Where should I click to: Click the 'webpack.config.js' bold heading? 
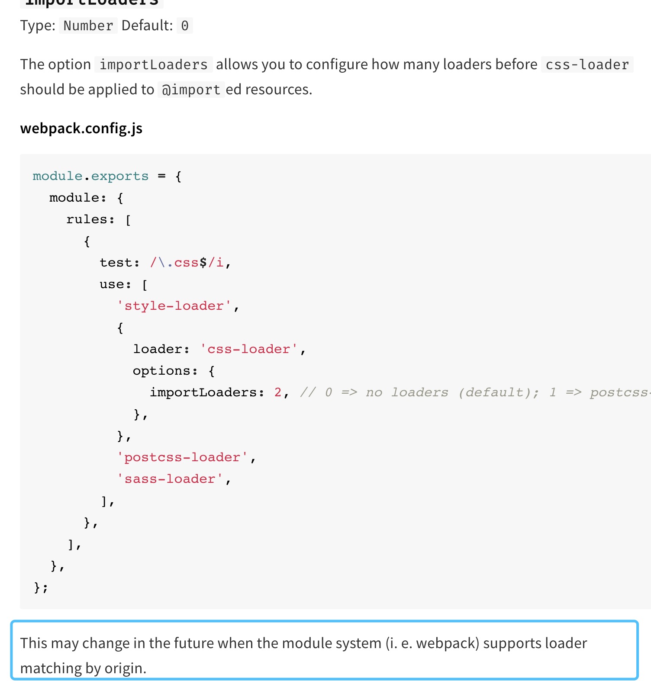81,128
